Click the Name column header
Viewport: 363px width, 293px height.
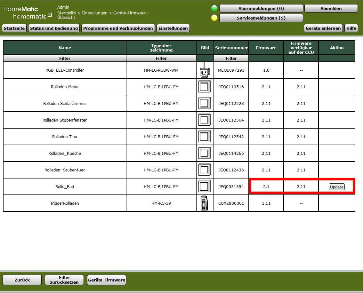tap(65, 48)
